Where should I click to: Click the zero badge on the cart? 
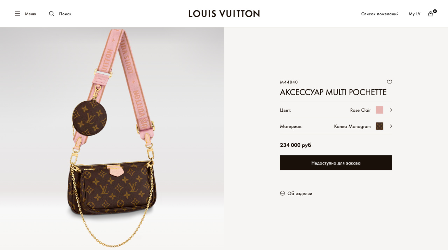click(435, 11)
